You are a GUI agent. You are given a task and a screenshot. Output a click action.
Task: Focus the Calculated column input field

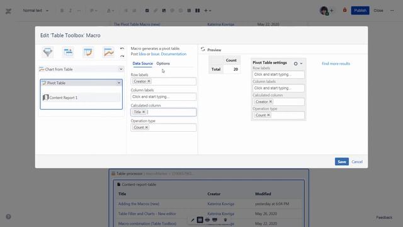pos(164,112)
